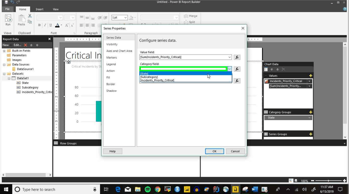This screenshot has width=349, height=194.
Task: Click the move down arrow in Report Data
Action: click(x=37, y=45)
